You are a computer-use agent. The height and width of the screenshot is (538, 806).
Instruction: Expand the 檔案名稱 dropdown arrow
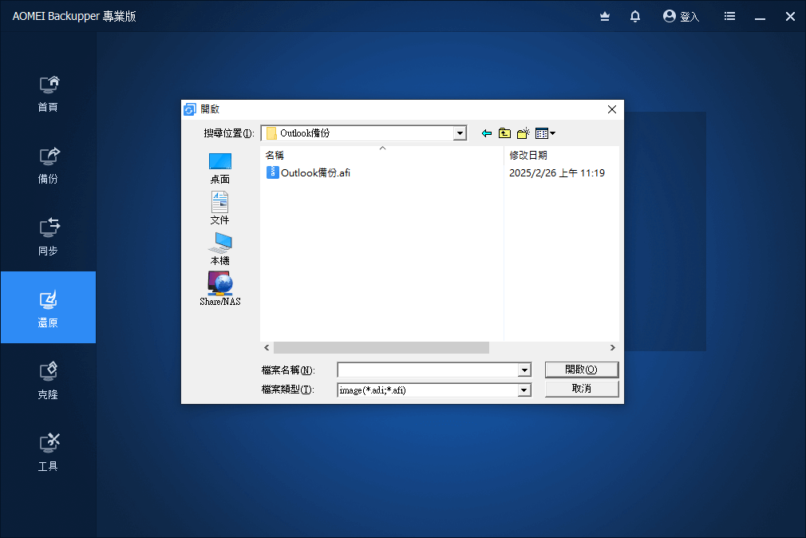coord(524,370)
